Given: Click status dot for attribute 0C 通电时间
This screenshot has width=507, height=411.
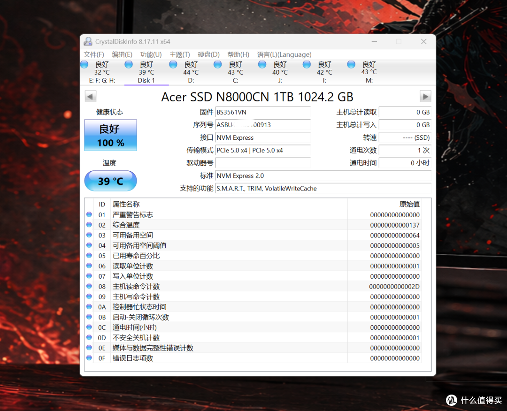Looking at the screenshot, I should point(89,327).
